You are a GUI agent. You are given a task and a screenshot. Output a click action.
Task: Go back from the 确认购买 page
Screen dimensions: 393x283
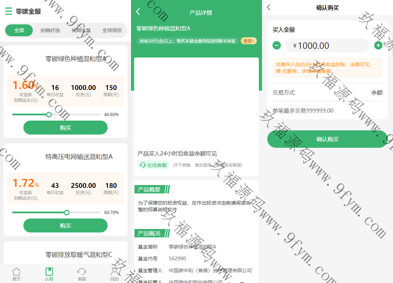(x=269, y=7)
